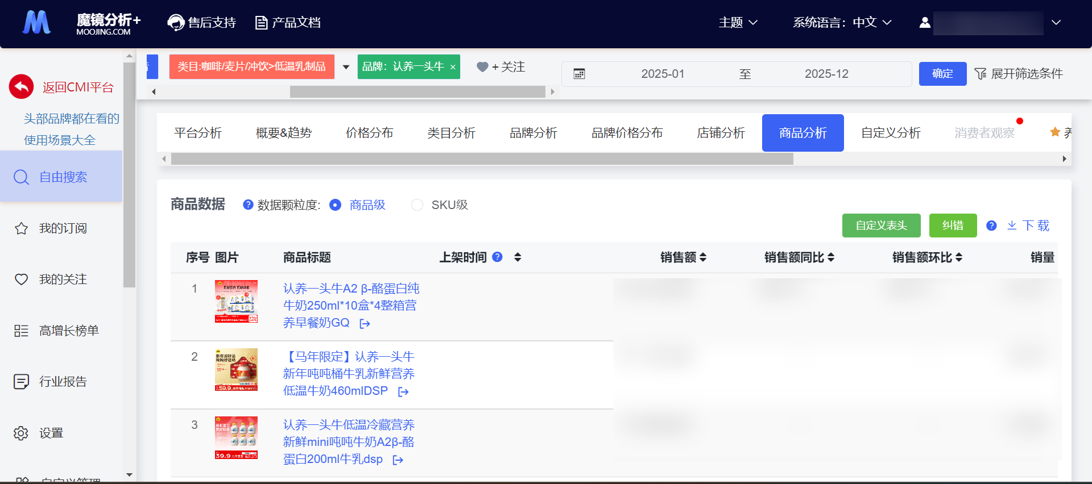Switch to 品牌分析 tab
This screenshot has width=1092, height=484.
tap(533, 133)
